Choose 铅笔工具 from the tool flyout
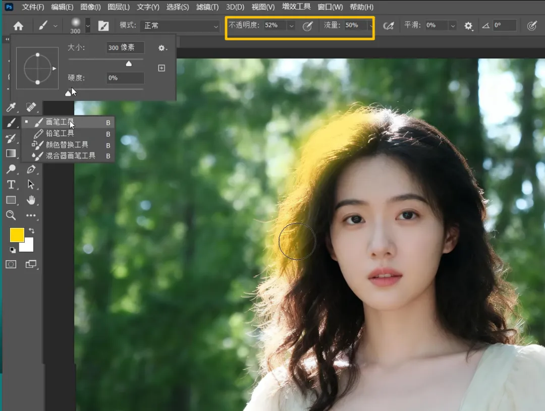 pos(60,133)
